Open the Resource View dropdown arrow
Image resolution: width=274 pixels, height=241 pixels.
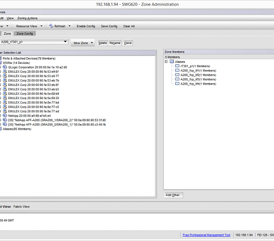point(41,26)
